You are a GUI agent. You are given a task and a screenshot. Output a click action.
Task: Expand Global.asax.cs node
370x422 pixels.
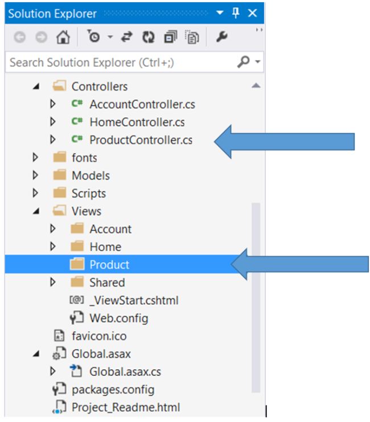click(53, 371)
